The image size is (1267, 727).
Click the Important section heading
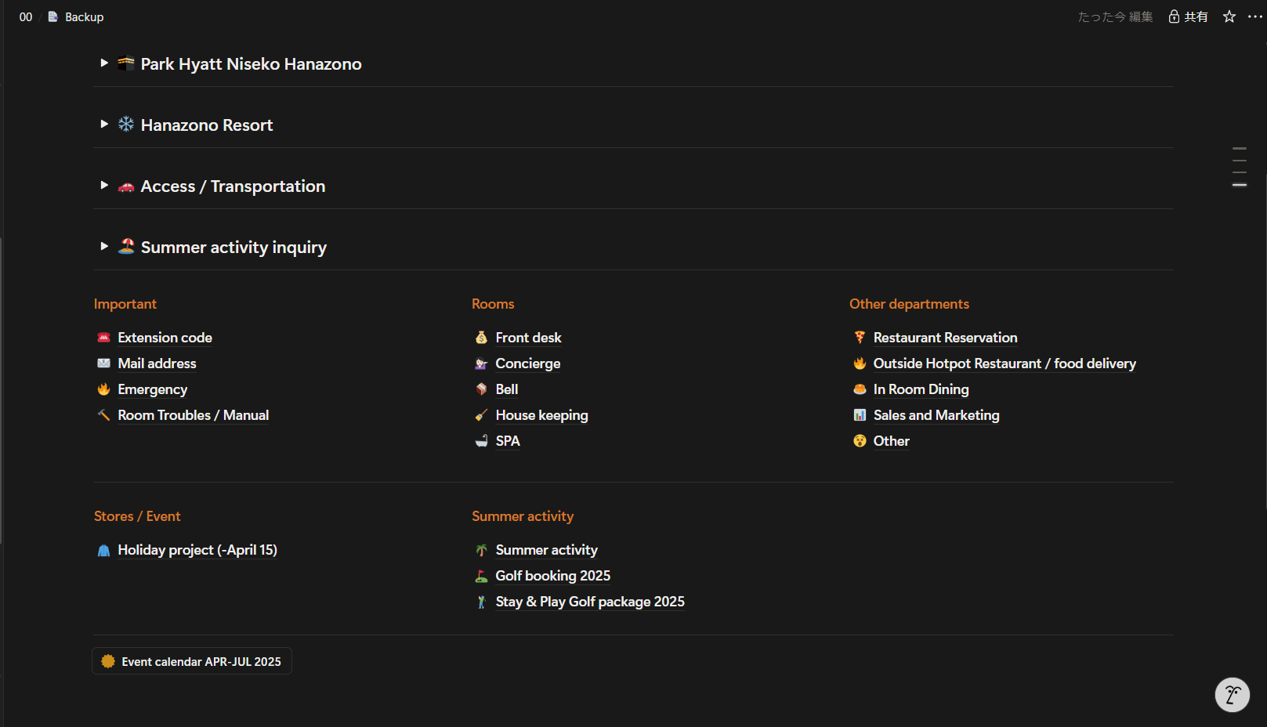coord(125,304)
